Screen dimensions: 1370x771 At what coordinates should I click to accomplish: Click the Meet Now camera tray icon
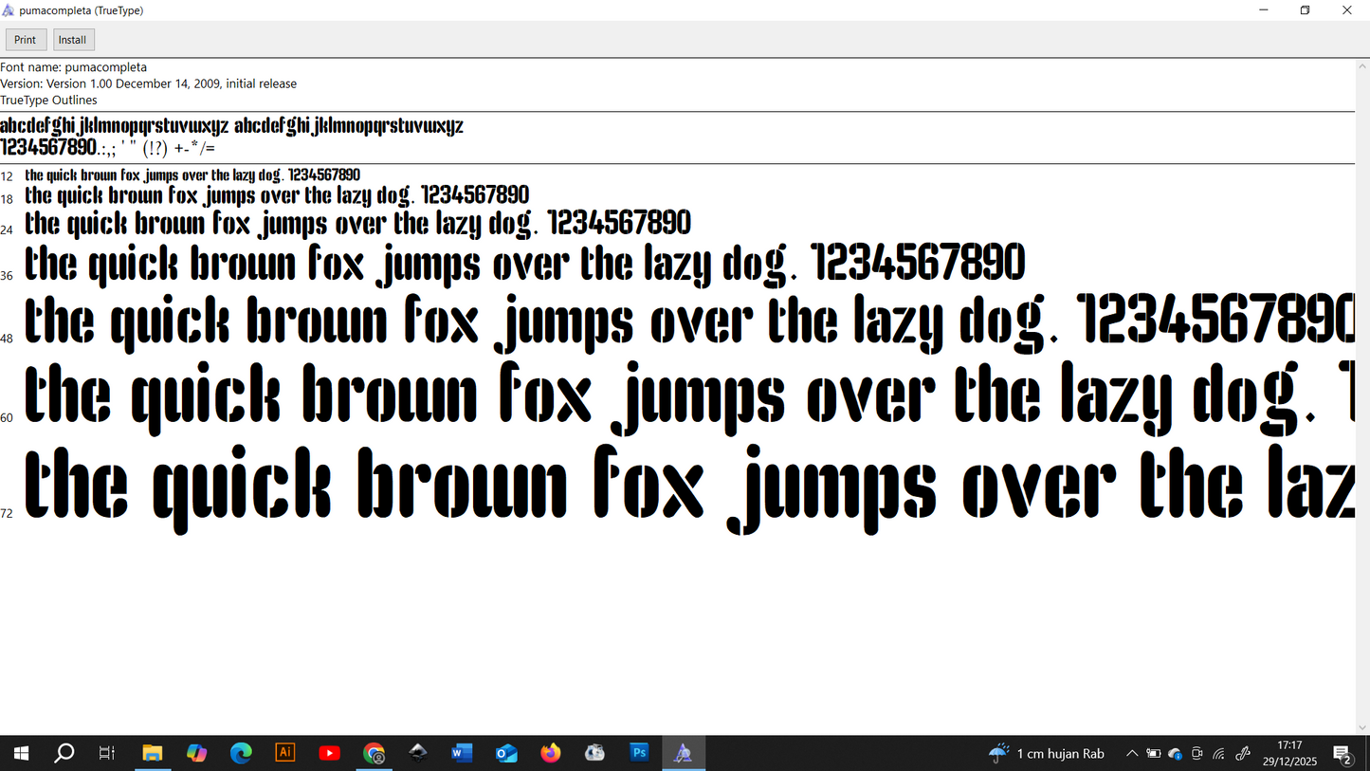tap(1197, 754)
